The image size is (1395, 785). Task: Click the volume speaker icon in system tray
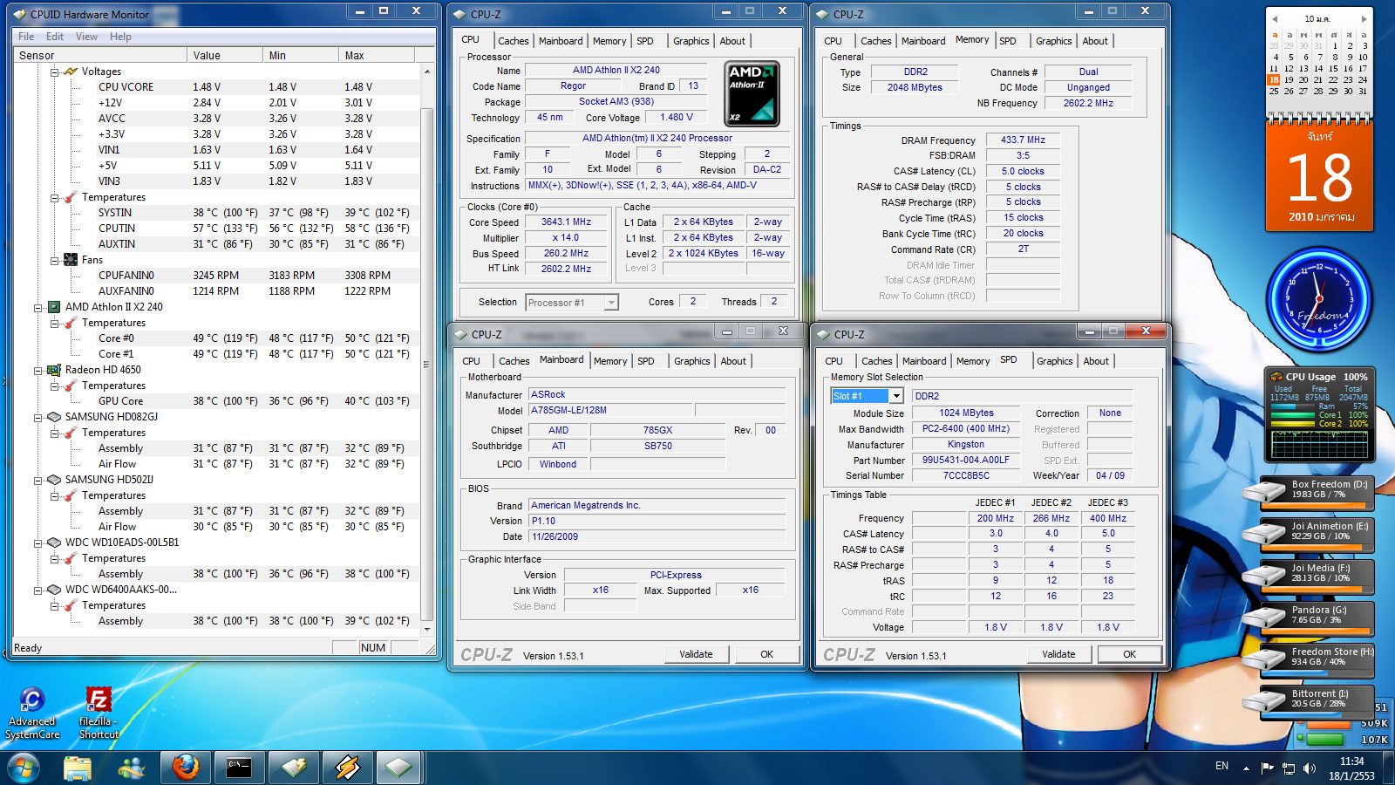coord(1309,768)
